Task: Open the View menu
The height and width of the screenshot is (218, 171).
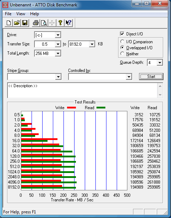Action: point(21,14)
